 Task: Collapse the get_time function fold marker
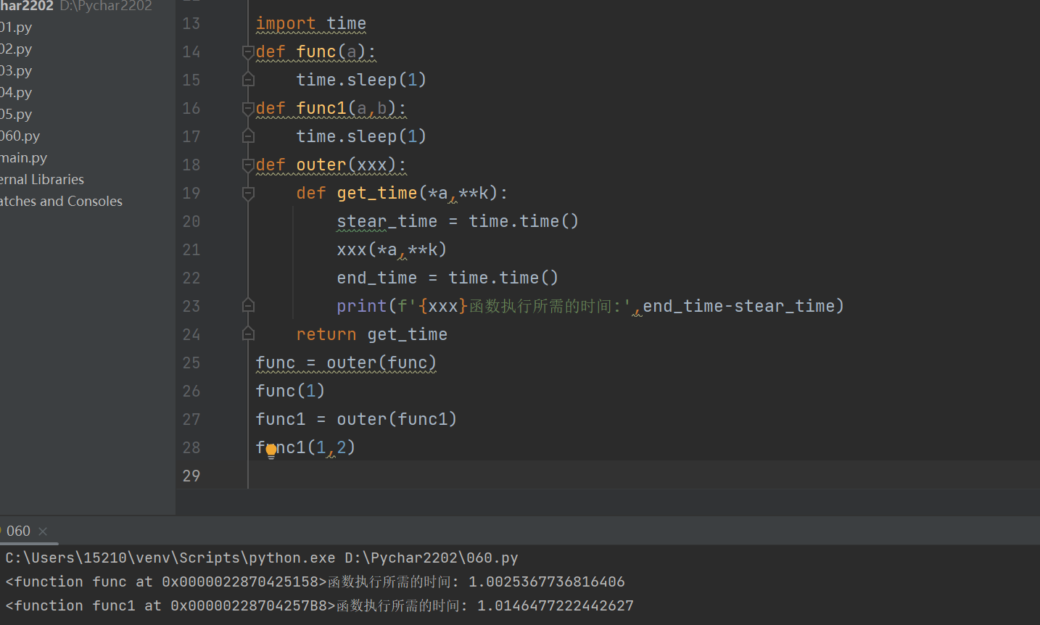[248, 193]
